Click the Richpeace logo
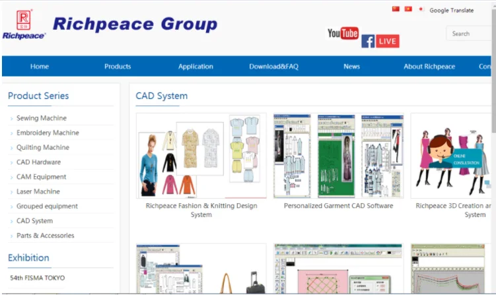 [x=24, y=24]
